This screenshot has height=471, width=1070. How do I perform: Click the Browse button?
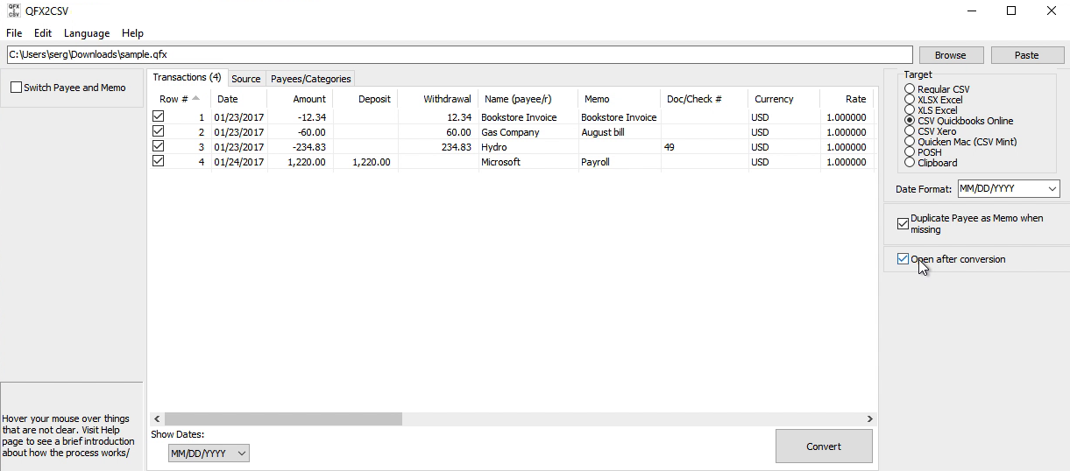[x=950, y=55]
